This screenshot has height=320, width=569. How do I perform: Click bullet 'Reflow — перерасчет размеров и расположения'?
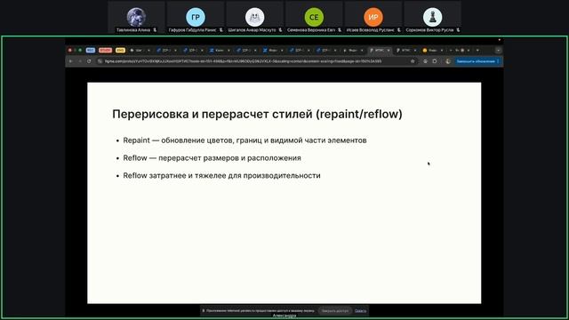click(212, 158)
